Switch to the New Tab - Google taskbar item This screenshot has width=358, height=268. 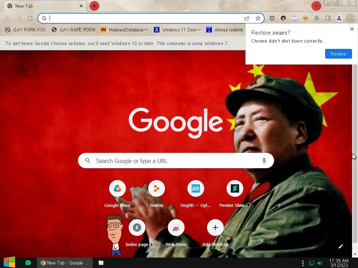65,263
